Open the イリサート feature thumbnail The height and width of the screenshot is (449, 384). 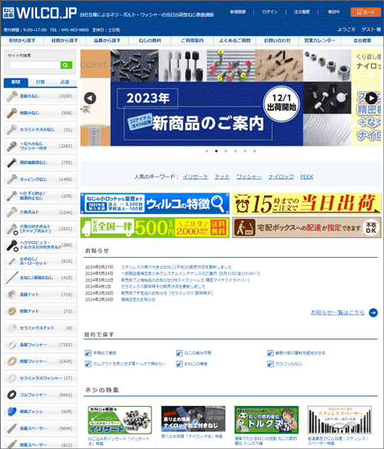pyautogui.click(x=120, y=420)
